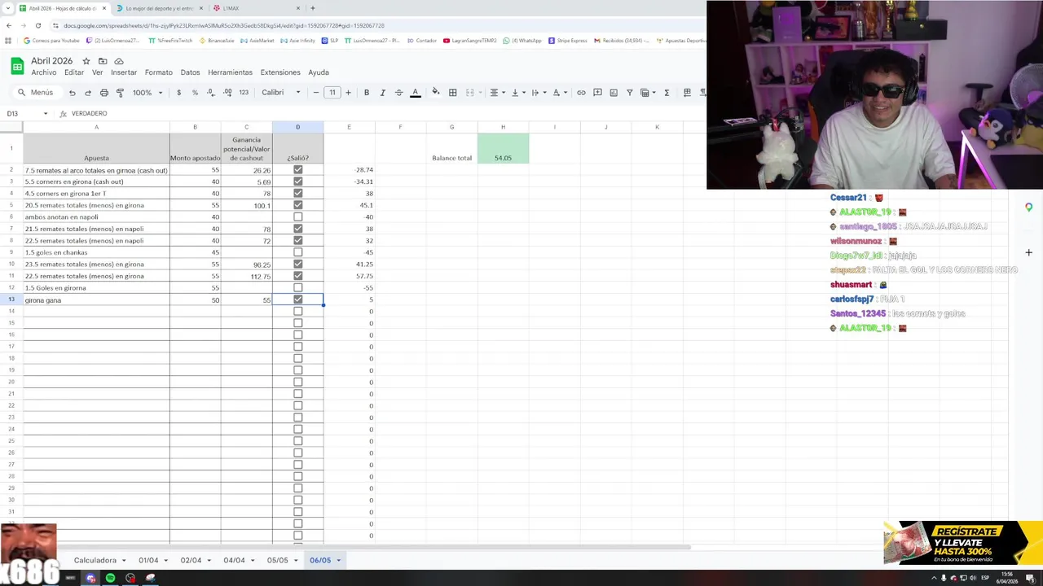1043x586 pixels.
Task: Click the Undo arrow in the toolbar
Action: pos(72,93)
